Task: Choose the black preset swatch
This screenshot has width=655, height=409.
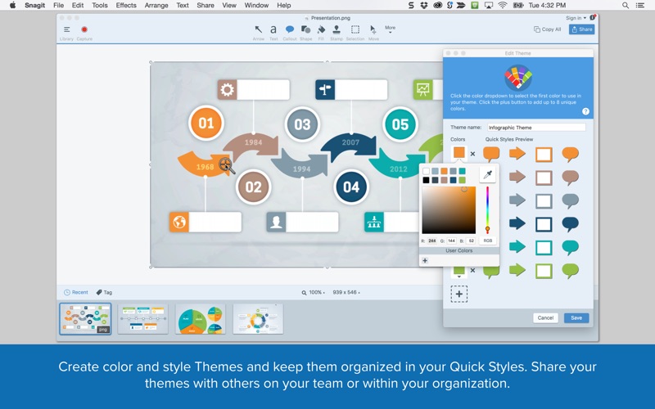Action: (x=426, y=180)
